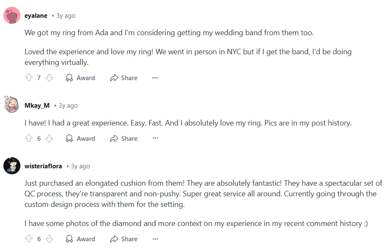Give Award to Mkay_M's comment

point(80,139)
